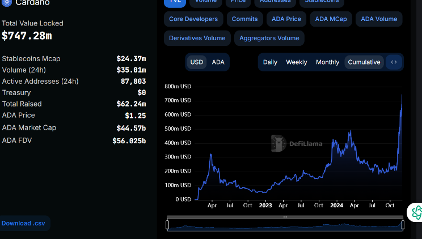Click the ADA Market Cap value $44.57b

click(x=131, y=128)
